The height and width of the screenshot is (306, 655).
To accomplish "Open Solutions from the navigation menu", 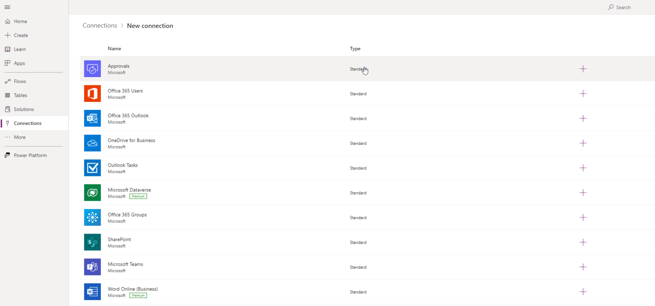I will [7, 109].
